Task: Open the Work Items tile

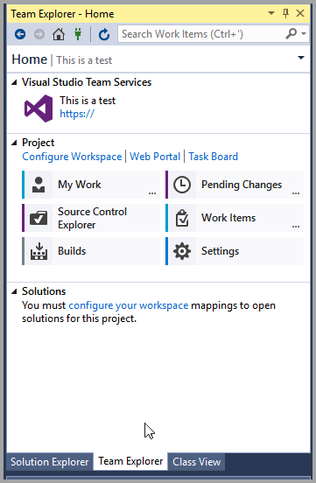Action: pyautogui.click(x=235, y=218)
